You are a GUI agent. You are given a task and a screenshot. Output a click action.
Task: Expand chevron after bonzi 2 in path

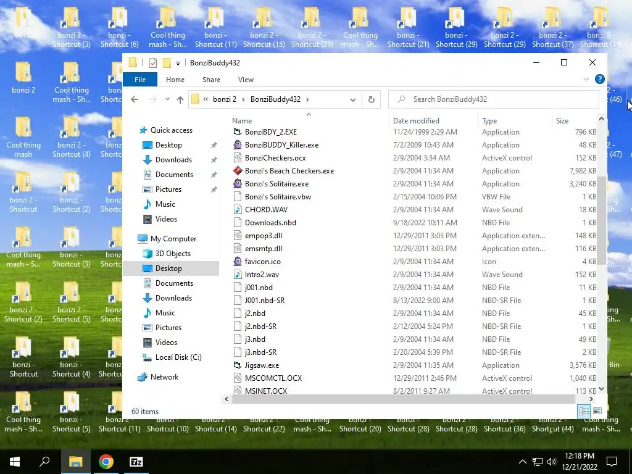243,99
